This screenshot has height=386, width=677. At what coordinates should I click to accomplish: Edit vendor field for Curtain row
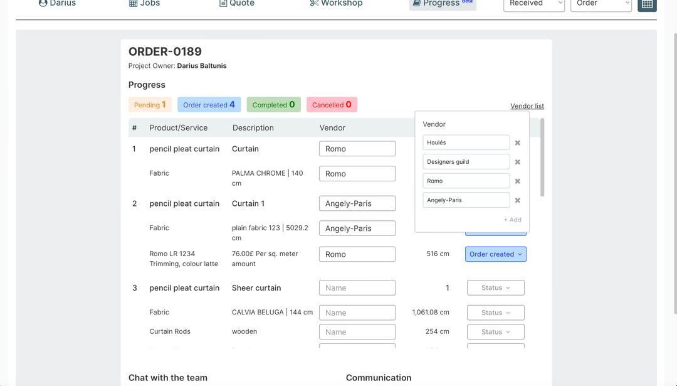click(357, 149)
